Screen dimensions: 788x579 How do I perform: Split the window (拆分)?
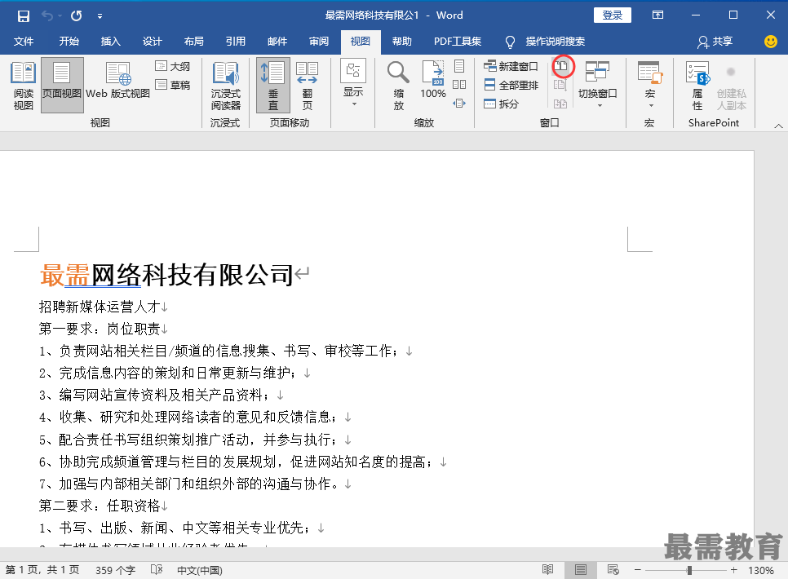pos(501,104)
